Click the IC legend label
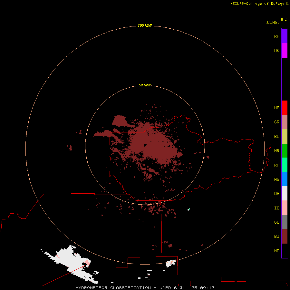Image resolution: width=290 pixels, height=290 pixels. 276,208
